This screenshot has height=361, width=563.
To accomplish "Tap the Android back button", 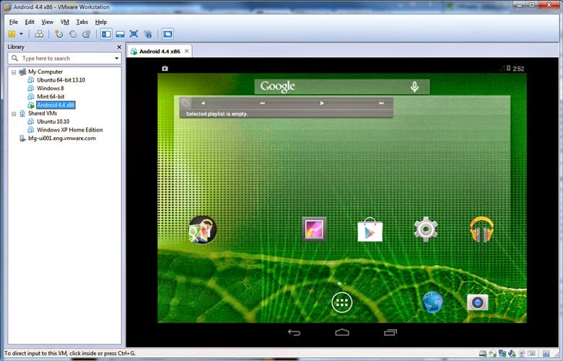I will (294, 333).
